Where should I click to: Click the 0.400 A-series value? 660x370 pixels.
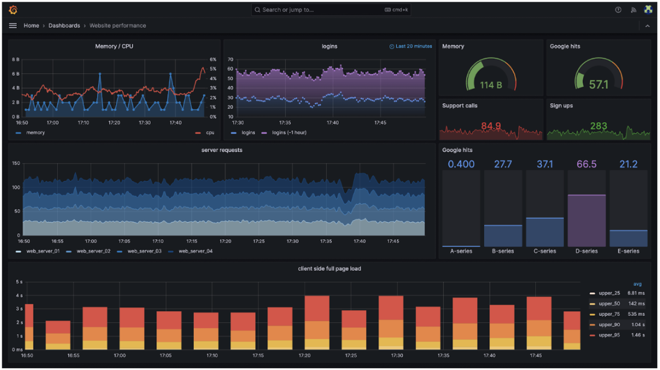[461, 164]
